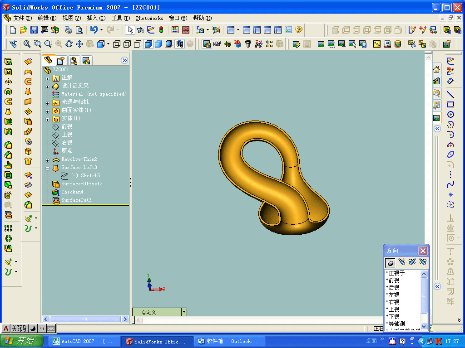Screen dimensions: 465x348
Task: Select the Zoom to Area tool
Action: click(37, 44)
